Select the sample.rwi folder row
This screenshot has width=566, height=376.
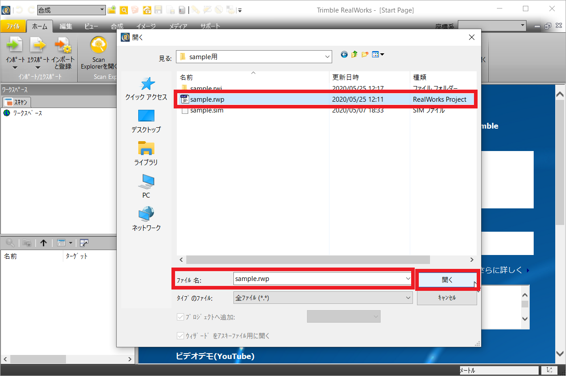pyautogui.click(x=326, y=88)
